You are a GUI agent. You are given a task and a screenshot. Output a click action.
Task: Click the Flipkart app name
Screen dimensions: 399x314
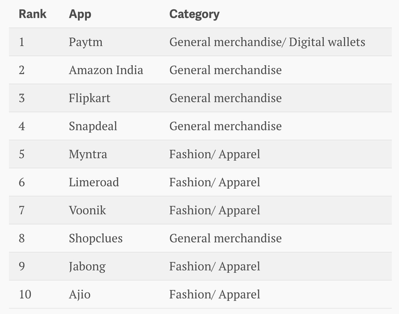[x=89, y=98]
